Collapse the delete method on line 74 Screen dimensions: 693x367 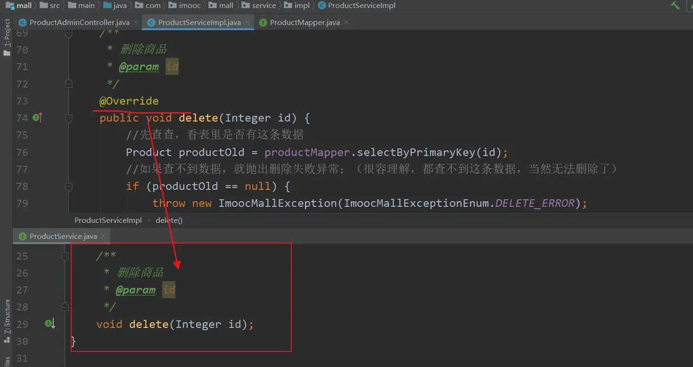point(69,118)
